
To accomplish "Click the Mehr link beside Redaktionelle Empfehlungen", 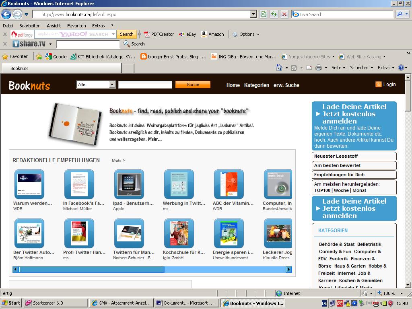I will [118, 160].
